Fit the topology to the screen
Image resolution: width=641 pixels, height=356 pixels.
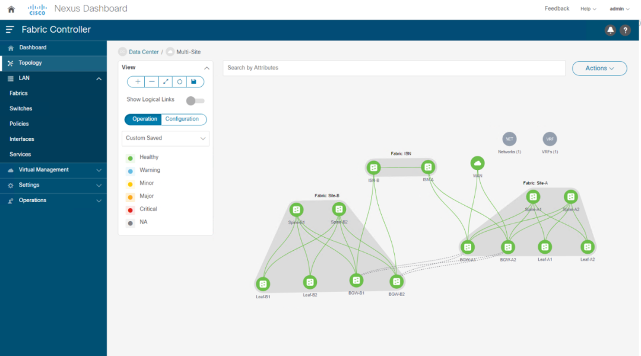click(x=166, y=82)
